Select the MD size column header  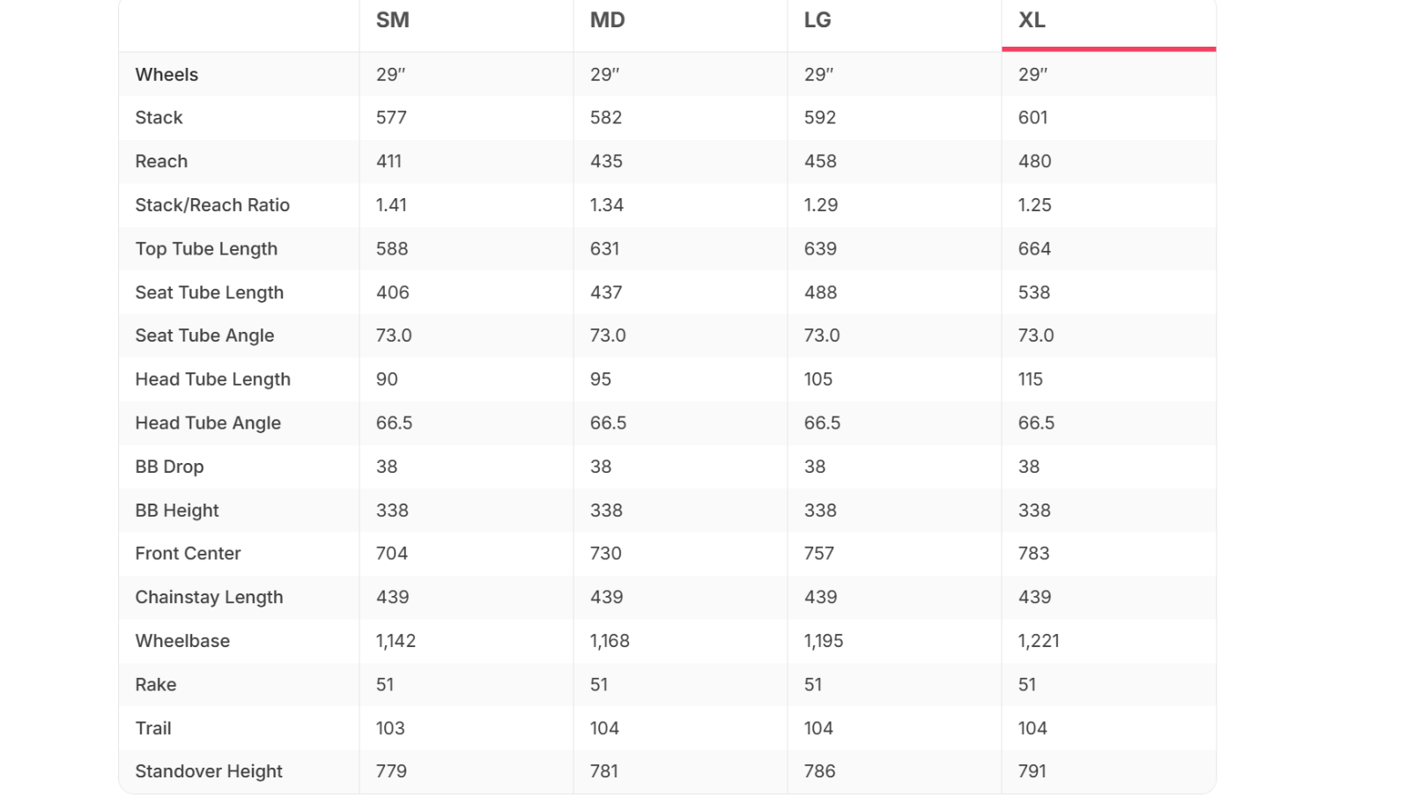607,20
